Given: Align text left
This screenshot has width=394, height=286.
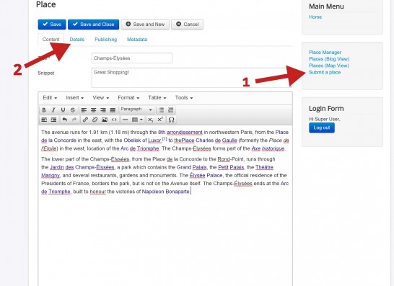Looking at the screenshot, I should pyautogui.click(x=84, y=110).
